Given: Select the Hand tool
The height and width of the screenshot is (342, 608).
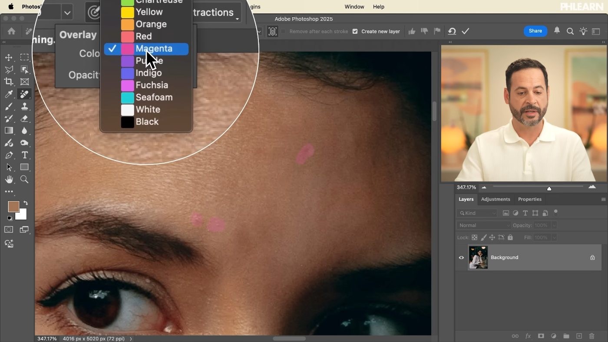Looking at the screenshot, I should tap(9, 179).
